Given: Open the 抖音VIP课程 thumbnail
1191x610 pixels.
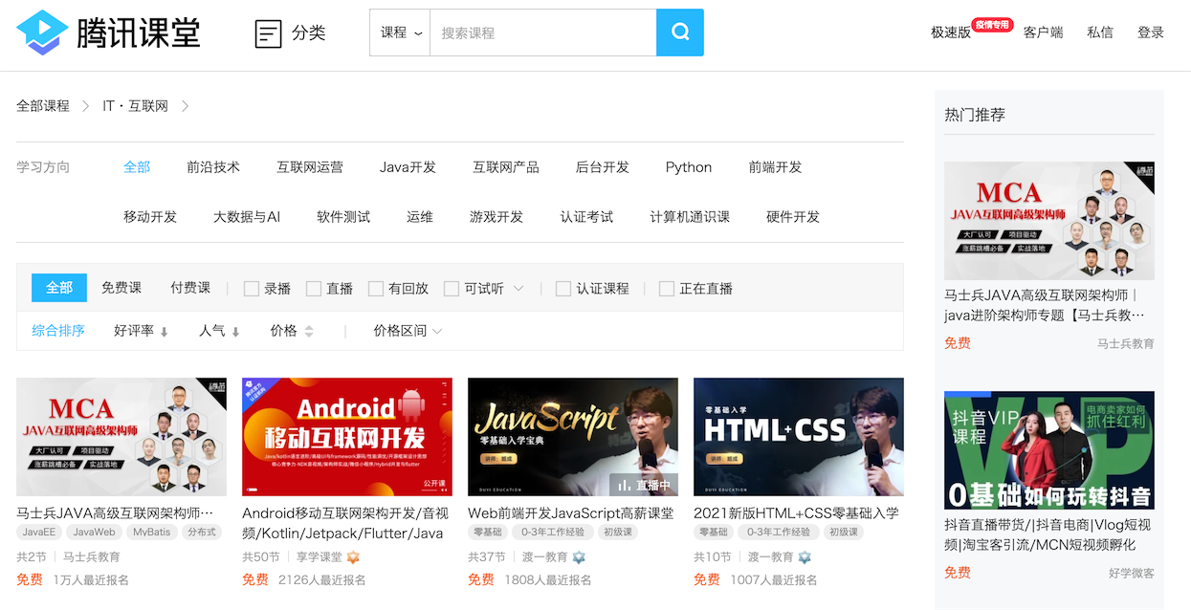Looking at the screenshot, I should 1049,450.
